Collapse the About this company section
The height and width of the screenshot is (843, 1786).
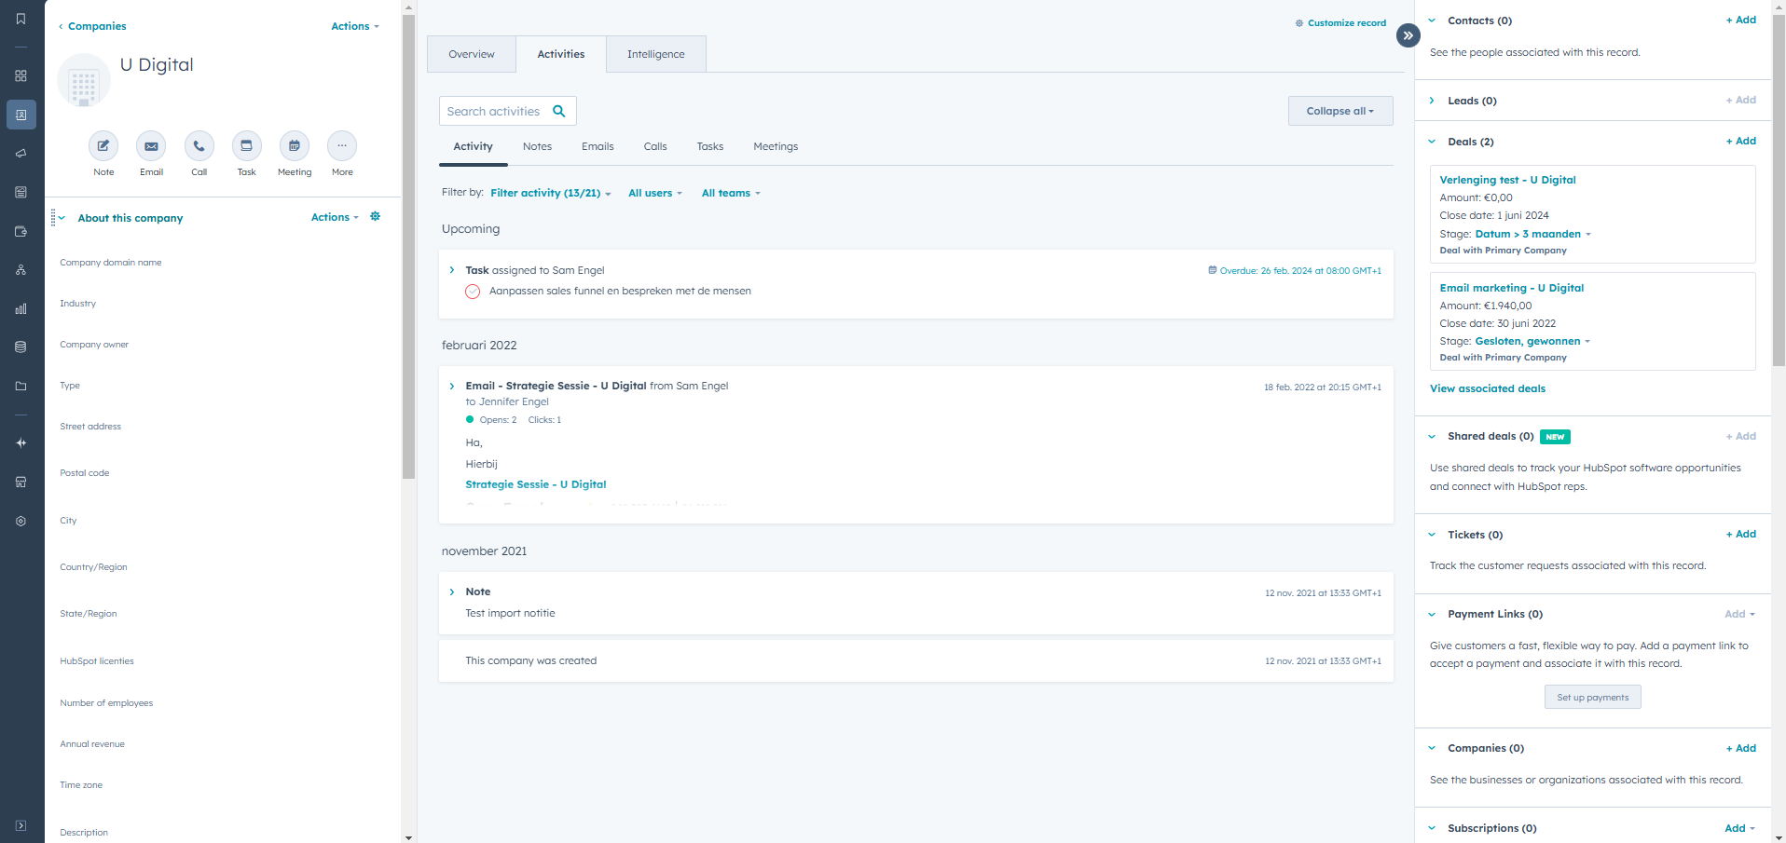[x=62, y=218]
